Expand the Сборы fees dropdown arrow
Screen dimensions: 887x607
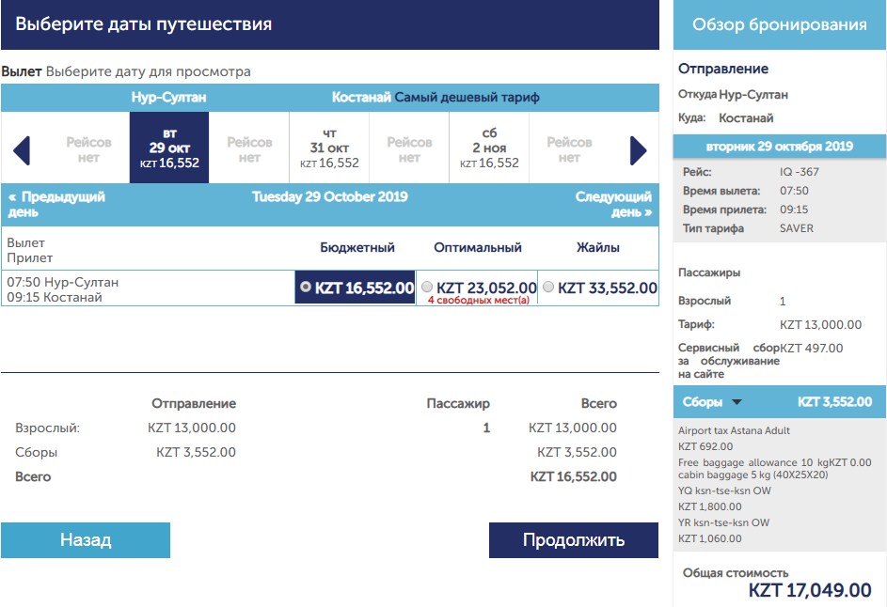pyautogui.click(x=737, y=402)
